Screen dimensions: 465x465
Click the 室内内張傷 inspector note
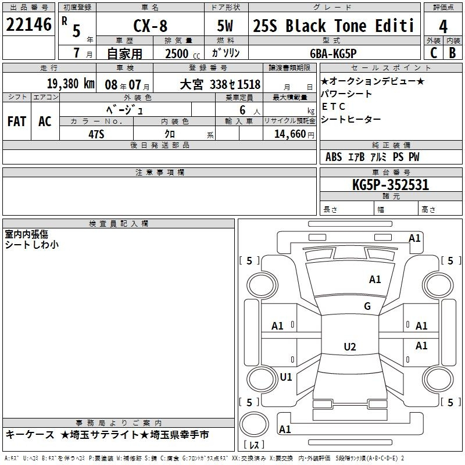tap(26, 234)
